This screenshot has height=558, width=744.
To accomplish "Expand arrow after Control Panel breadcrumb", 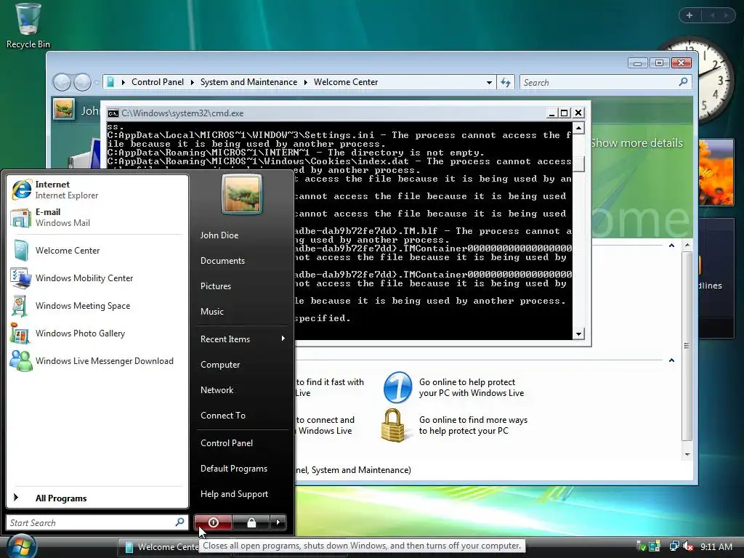I will 192,83.
